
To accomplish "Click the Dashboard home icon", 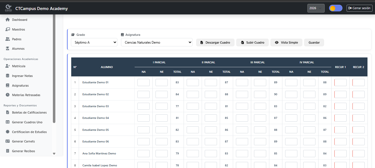I will pos(8,20).
